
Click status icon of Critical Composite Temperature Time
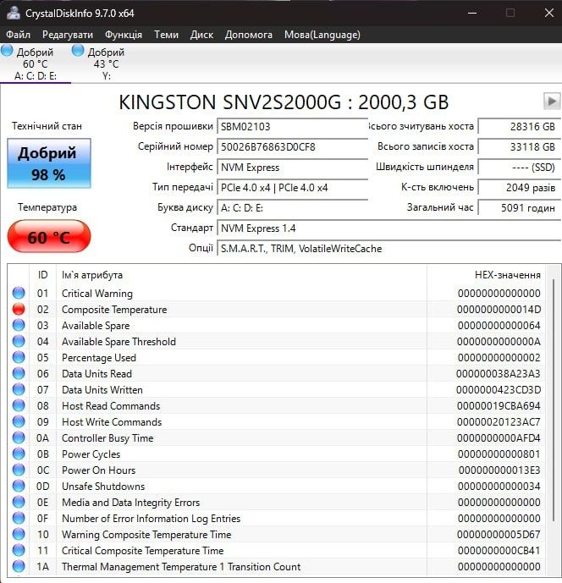[x=19, y=550]
